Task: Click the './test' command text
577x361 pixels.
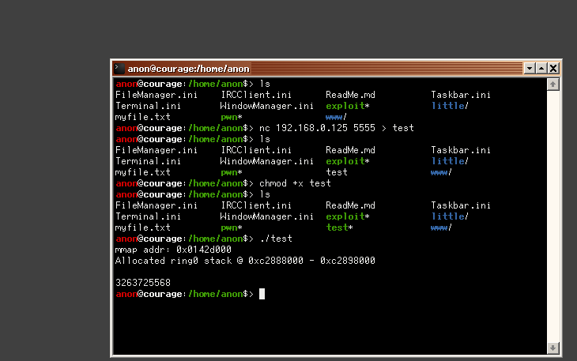Action: (x=276, y=239)
